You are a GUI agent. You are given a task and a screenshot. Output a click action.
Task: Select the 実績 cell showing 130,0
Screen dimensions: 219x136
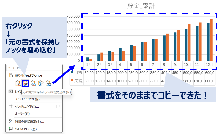click(100, 81)
